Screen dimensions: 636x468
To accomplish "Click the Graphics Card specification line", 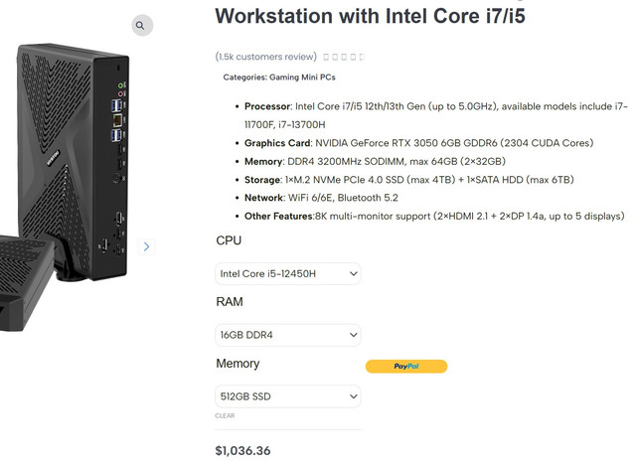I will 418,143.
